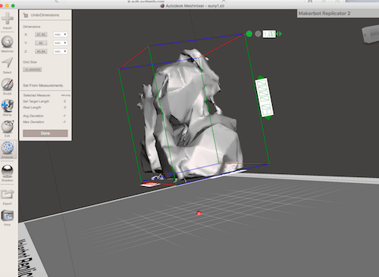
Task: Open the Y dimension units dropdown
Action: coord(61,43)
